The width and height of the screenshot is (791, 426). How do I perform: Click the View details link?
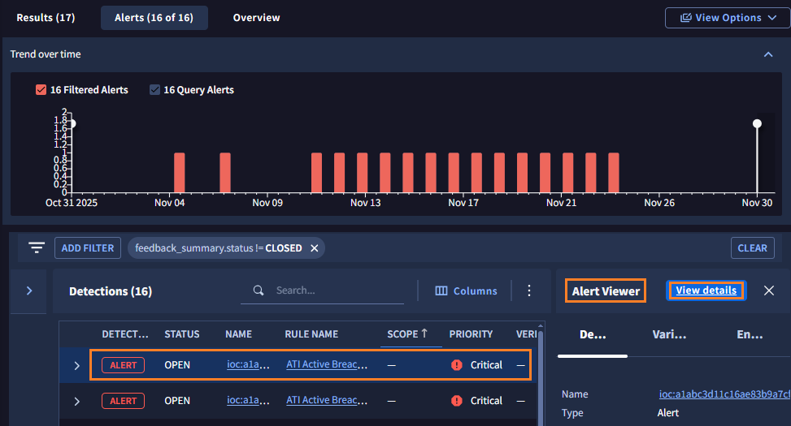pyautogui.click(x=706, y=290)
